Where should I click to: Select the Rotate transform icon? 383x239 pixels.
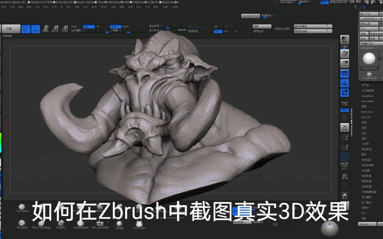65,29
